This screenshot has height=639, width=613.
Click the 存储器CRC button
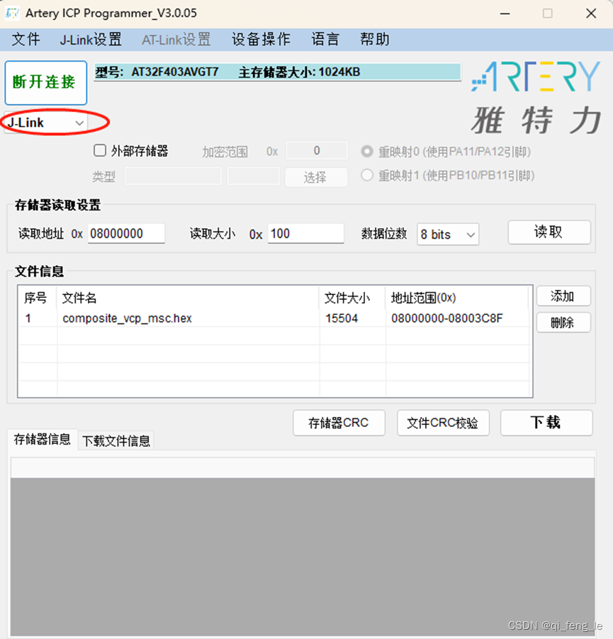tap(339, 423)
